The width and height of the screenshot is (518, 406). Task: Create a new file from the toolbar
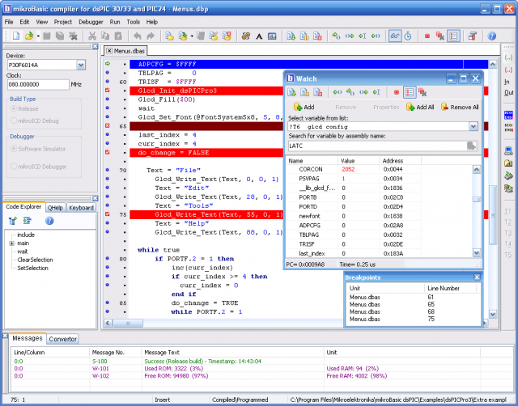pyautogui.click(x=16, y=36)
